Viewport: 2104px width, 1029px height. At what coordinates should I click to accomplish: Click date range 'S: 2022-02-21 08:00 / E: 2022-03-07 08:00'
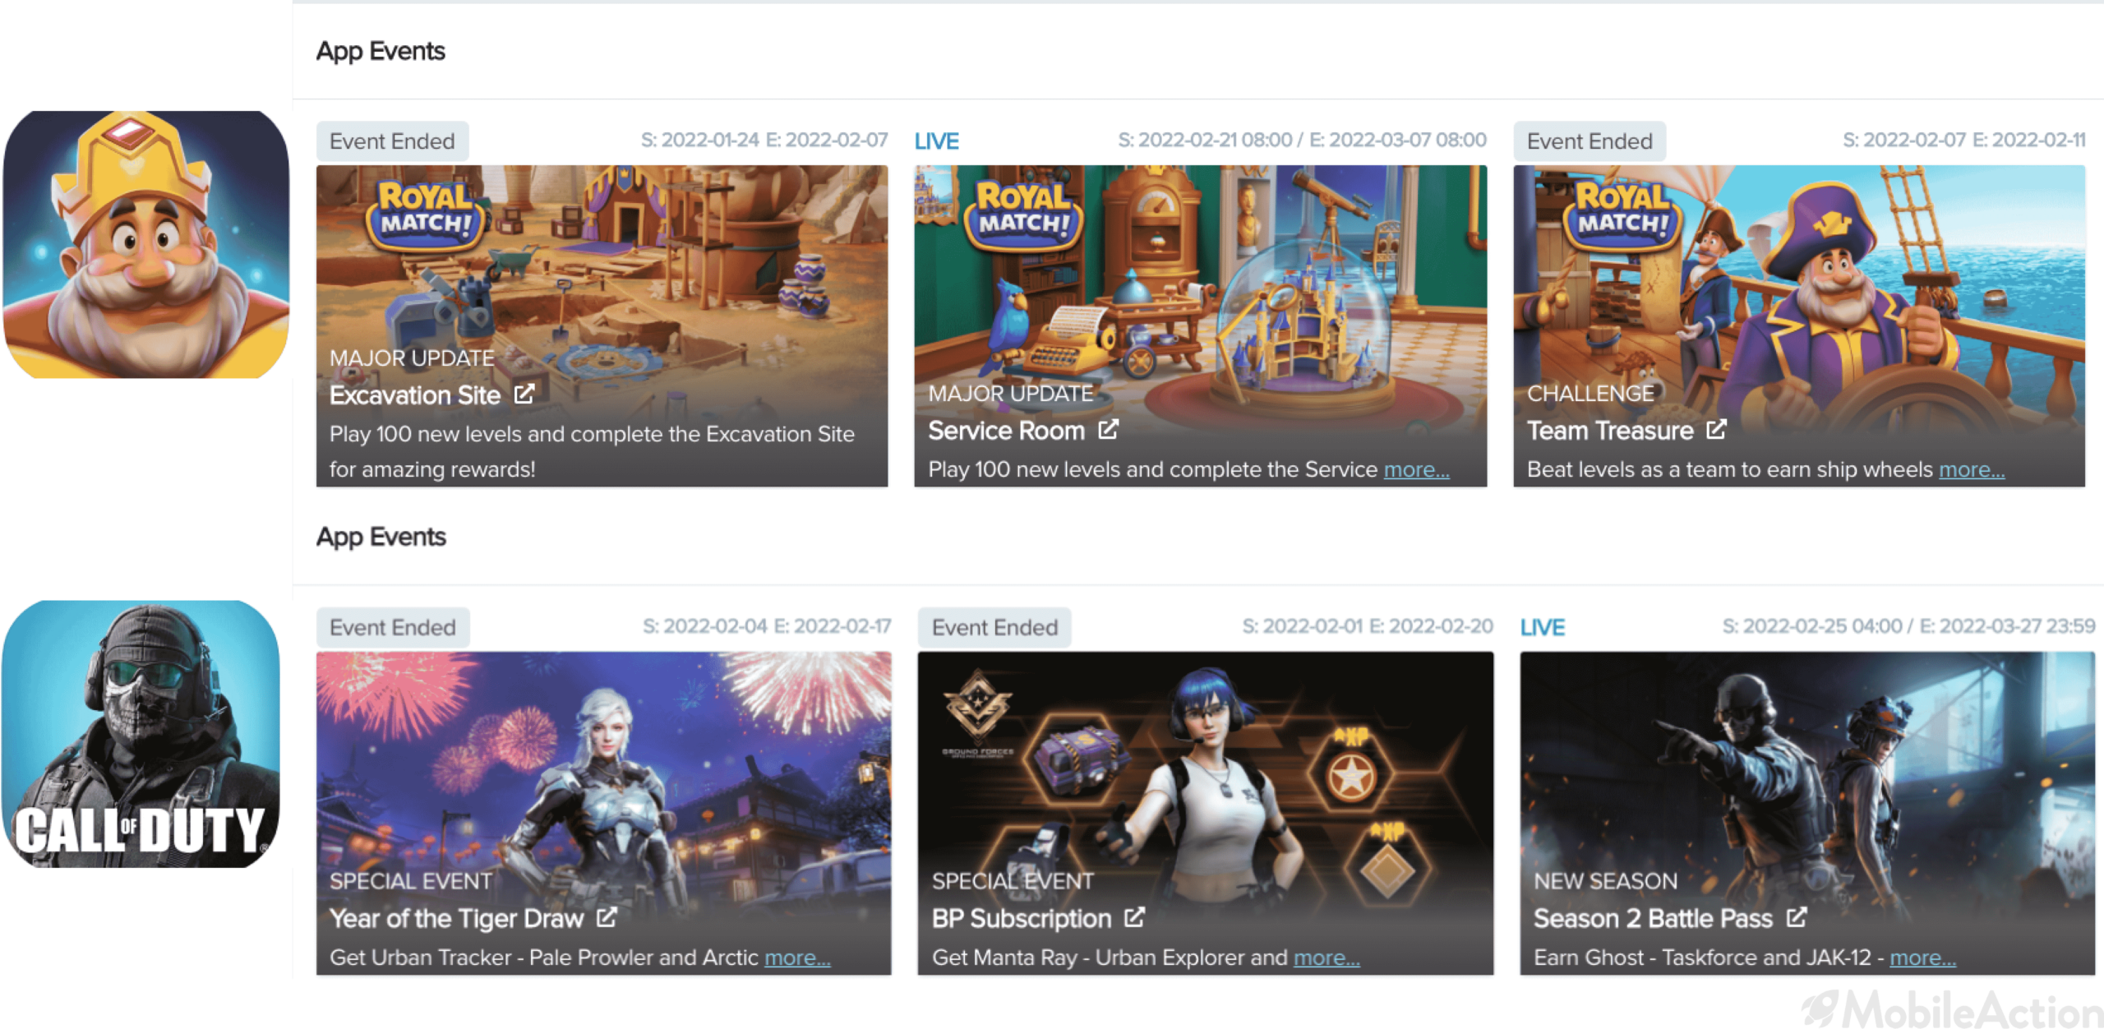1302,140
